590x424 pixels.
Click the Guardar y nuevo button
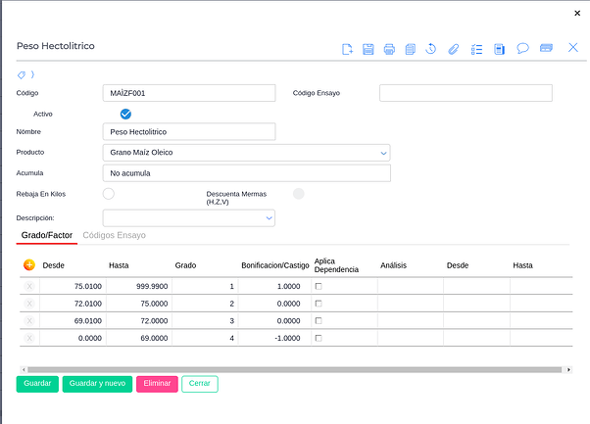[97, 384]
